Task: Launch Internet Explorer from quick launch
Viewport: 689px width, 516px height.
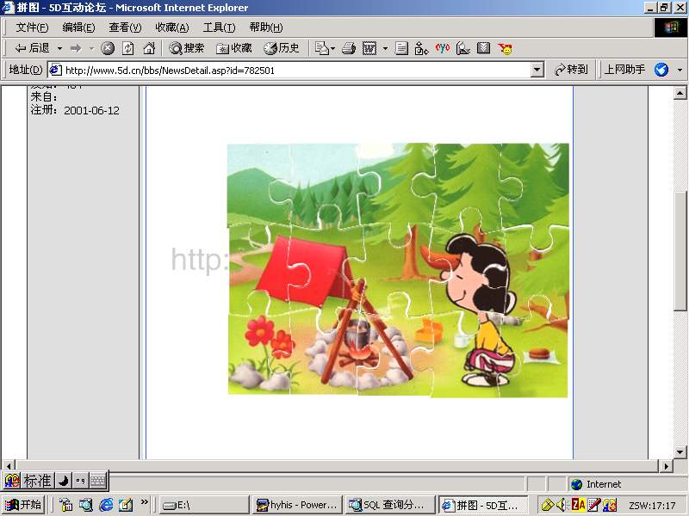Action: pos(106,505)
